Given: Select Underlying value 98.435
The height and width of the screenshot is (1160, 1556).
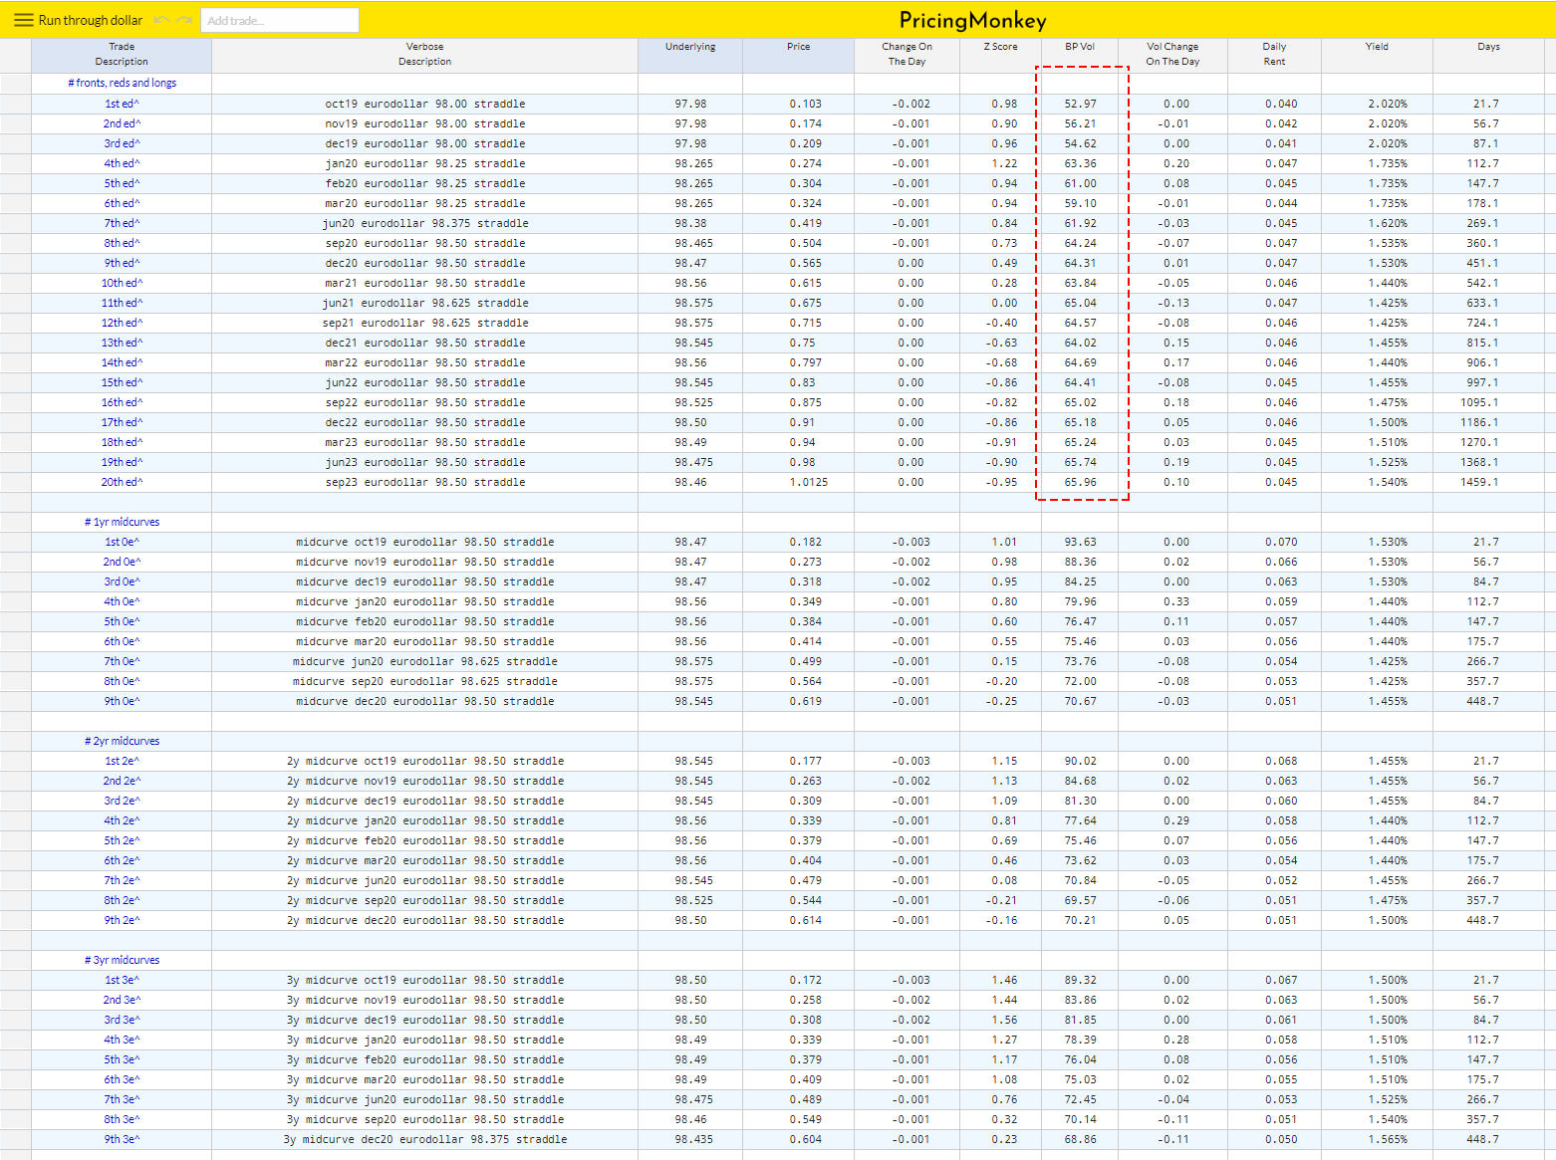Looking at the screenshot, I should (x=690, y=1139).
